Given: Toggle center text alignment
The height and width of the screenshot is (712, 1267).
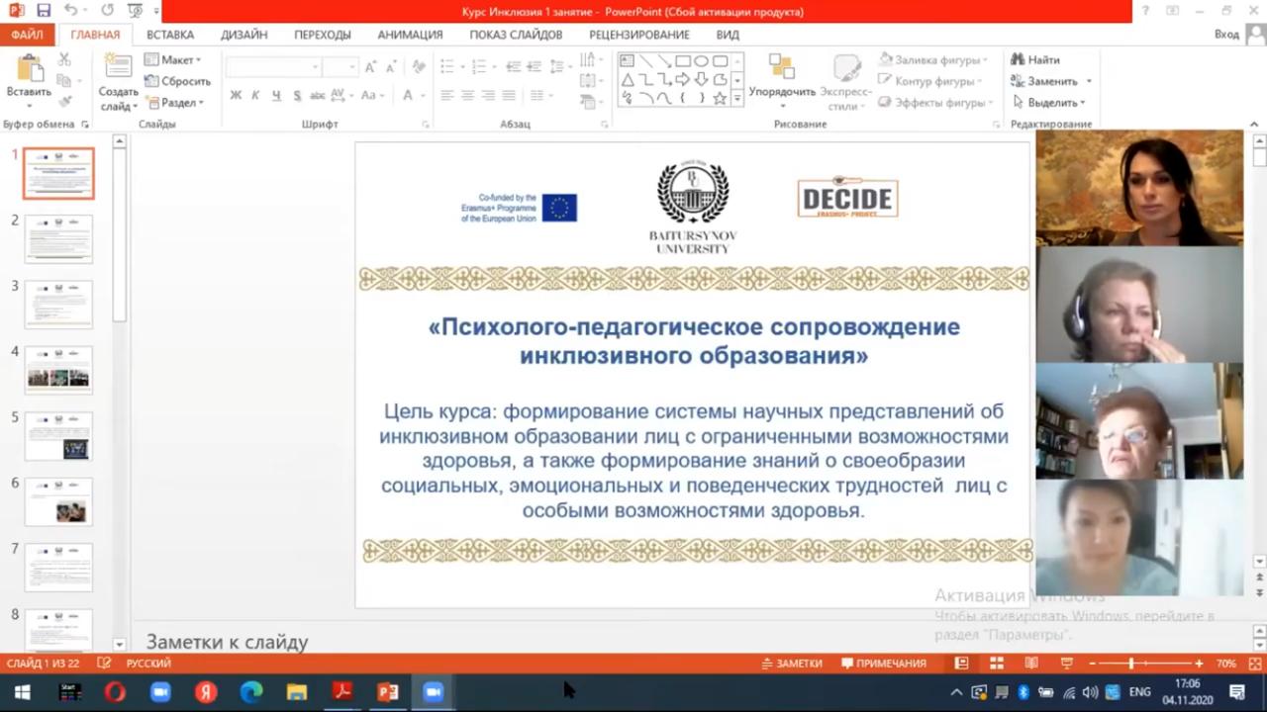Looking at the screenshot, I should [x=468, y=96].
